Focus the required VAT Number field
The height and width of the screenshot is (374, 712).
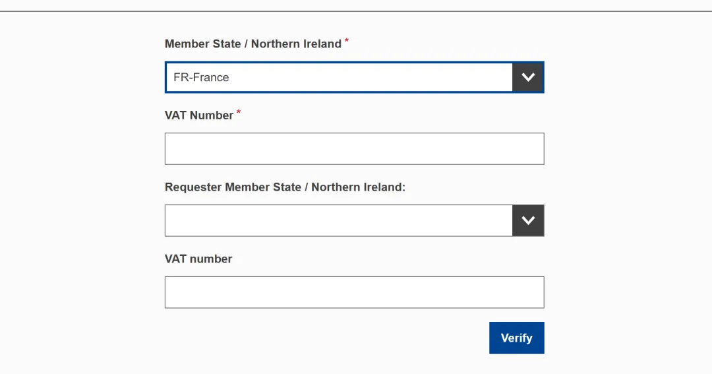[354, 148]
